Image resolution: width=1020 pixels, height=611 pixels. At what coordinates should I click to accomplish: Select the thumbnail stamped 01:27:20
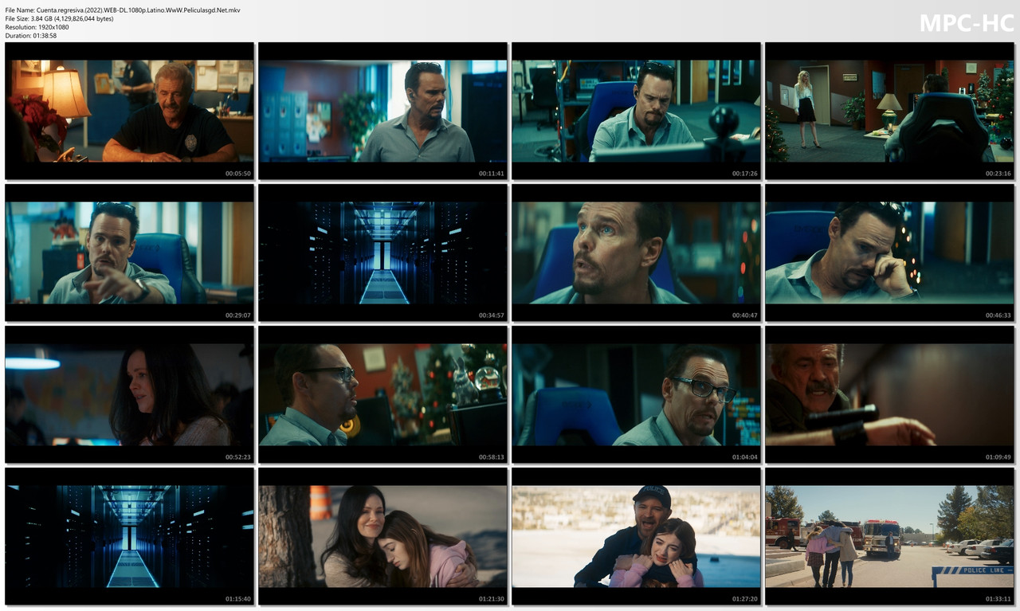pyautogui.click(x=636, y=536)
